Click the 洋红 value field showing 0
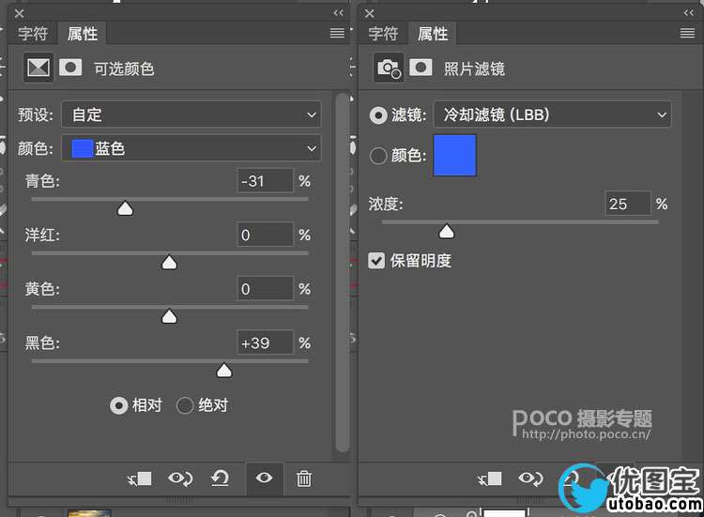Viewport: 704px width, 517px height. click(x=265, y=235)
